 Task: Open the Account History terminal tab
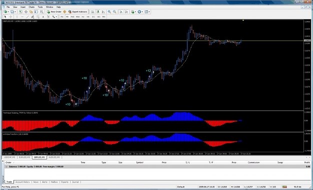(23, 182)
